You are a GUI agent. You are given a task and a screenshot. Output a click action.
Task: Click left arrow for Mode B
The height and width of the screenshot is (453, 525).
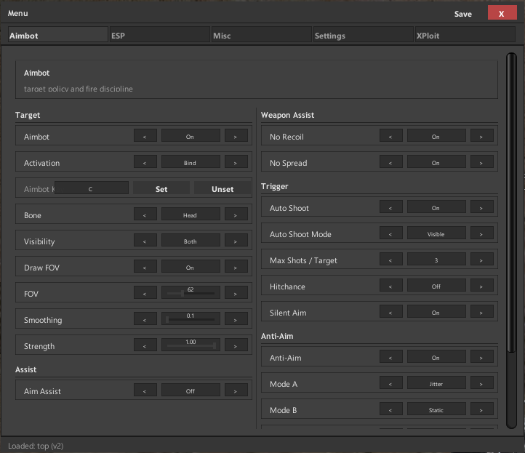pyautogui.click(x=390, y=409)
